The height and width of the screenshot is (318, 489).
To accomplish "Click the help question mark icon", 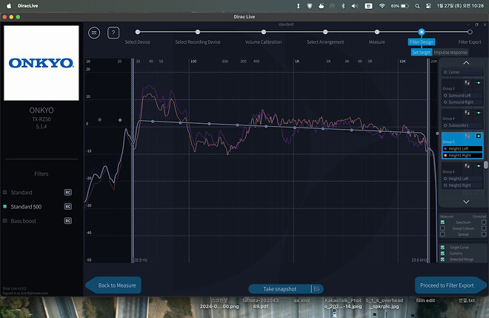I will [x=113, y=33].
